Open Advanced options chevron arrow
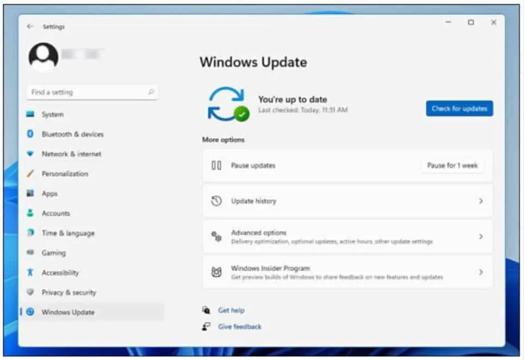This screenshot has width=524, height=360. [x=481, y=237]
